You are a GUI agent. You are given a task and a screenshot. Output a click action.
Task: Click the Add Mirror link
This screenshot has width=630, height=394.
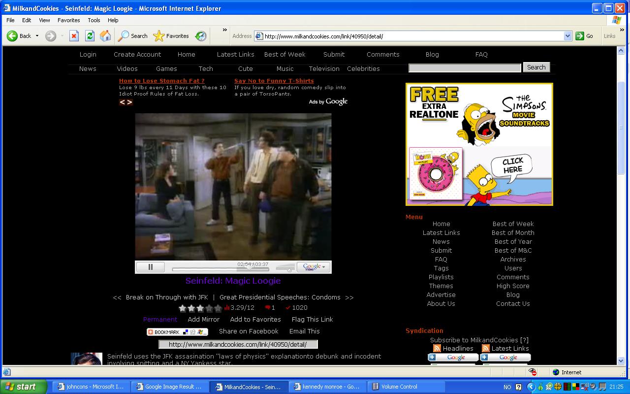[204, 320]
